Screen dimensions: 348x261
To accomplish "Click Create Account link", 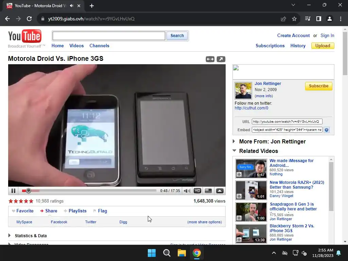I will (293, 35).
